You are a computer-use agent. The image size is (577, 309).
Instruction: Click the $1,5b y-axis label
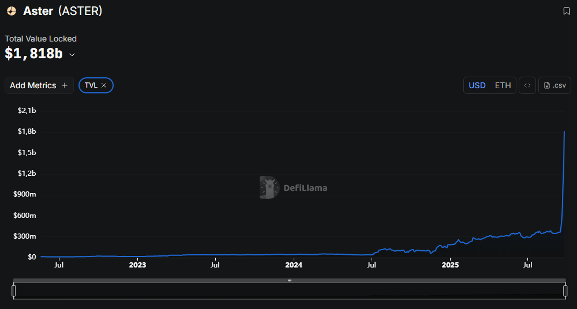click(x=27, y=153)
